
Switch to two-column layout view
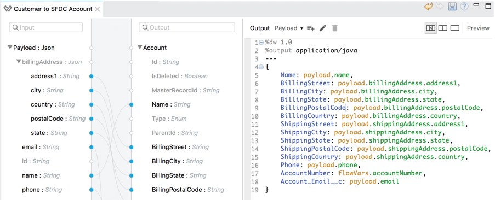click(443, 28)
